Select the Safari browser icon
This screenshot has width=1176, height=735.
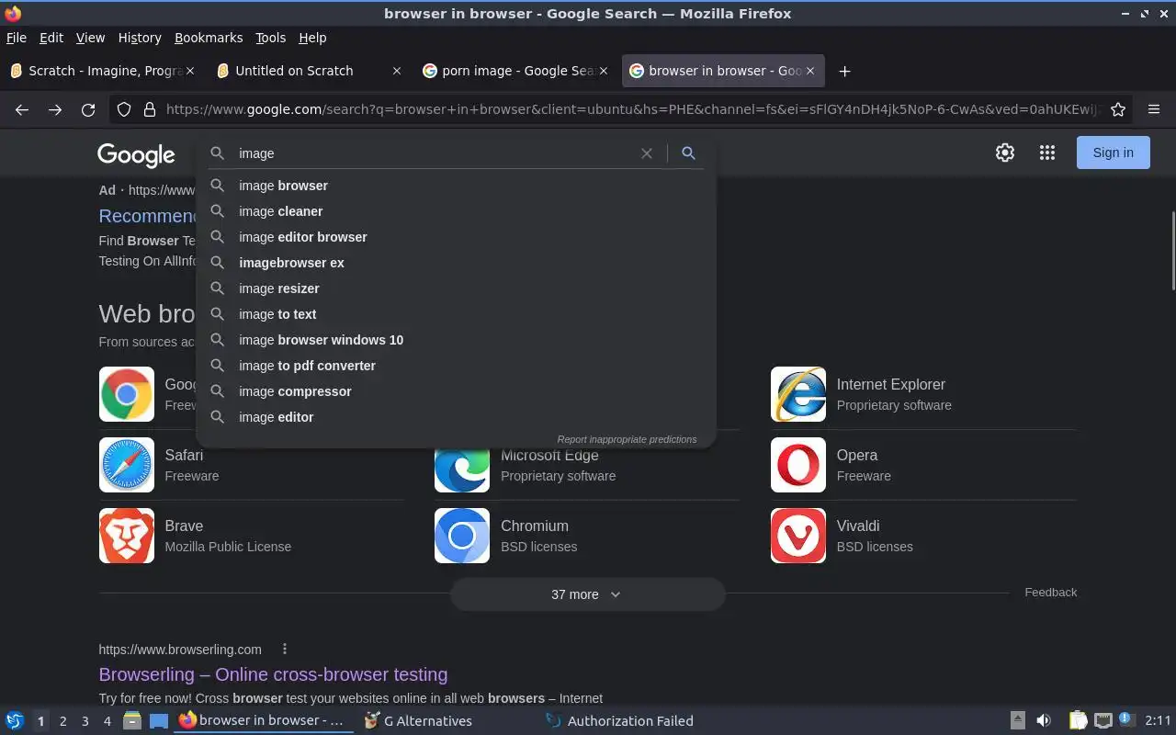[x=127, y=465]
